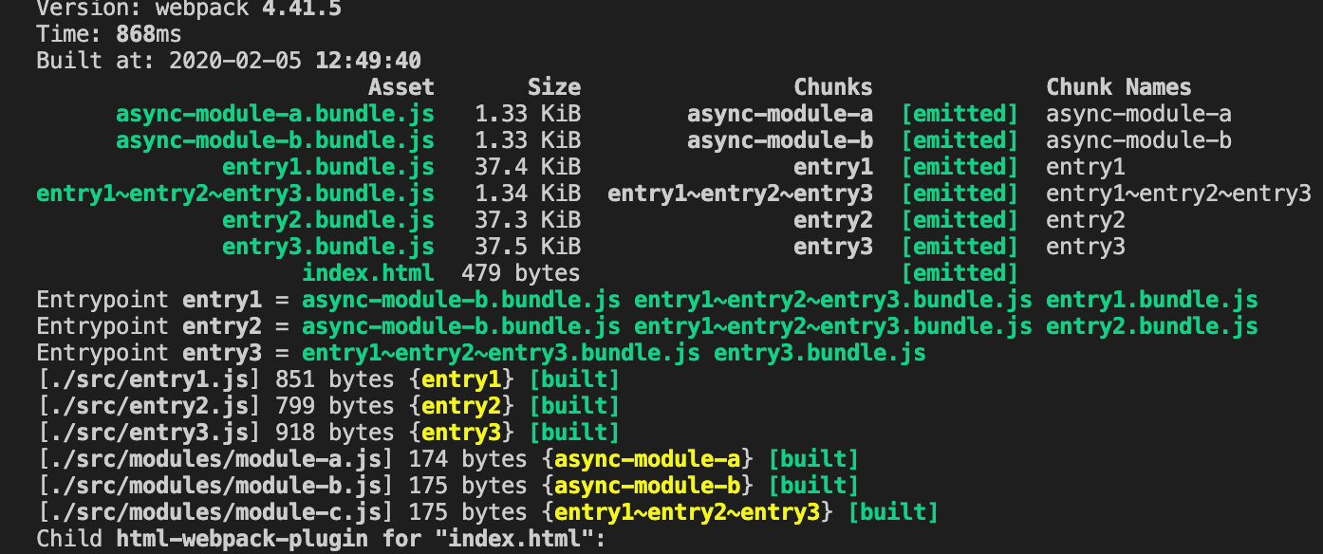Click the Asset column header
The image size is (1323, 554).
pos(401,87)
